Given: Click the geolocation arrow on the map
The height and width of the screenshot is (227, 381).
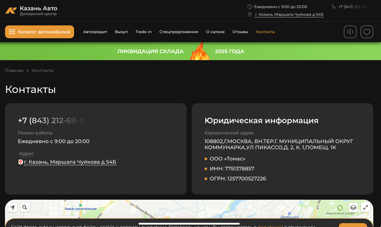Looking at the screenshot, I should (13, 207).
